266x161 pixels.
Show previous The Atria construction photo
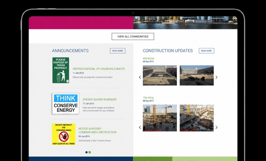[140, 127]
